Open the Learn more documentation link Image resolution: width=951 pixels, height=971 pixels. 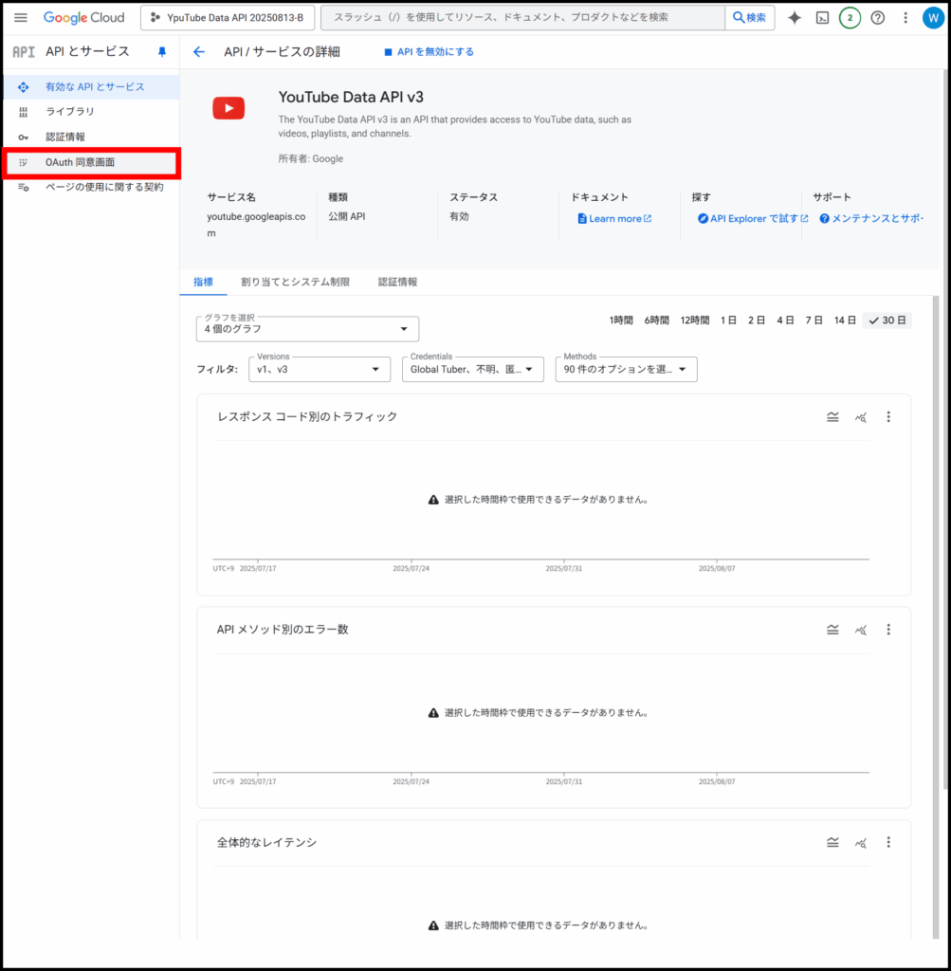tap(614, 219)
